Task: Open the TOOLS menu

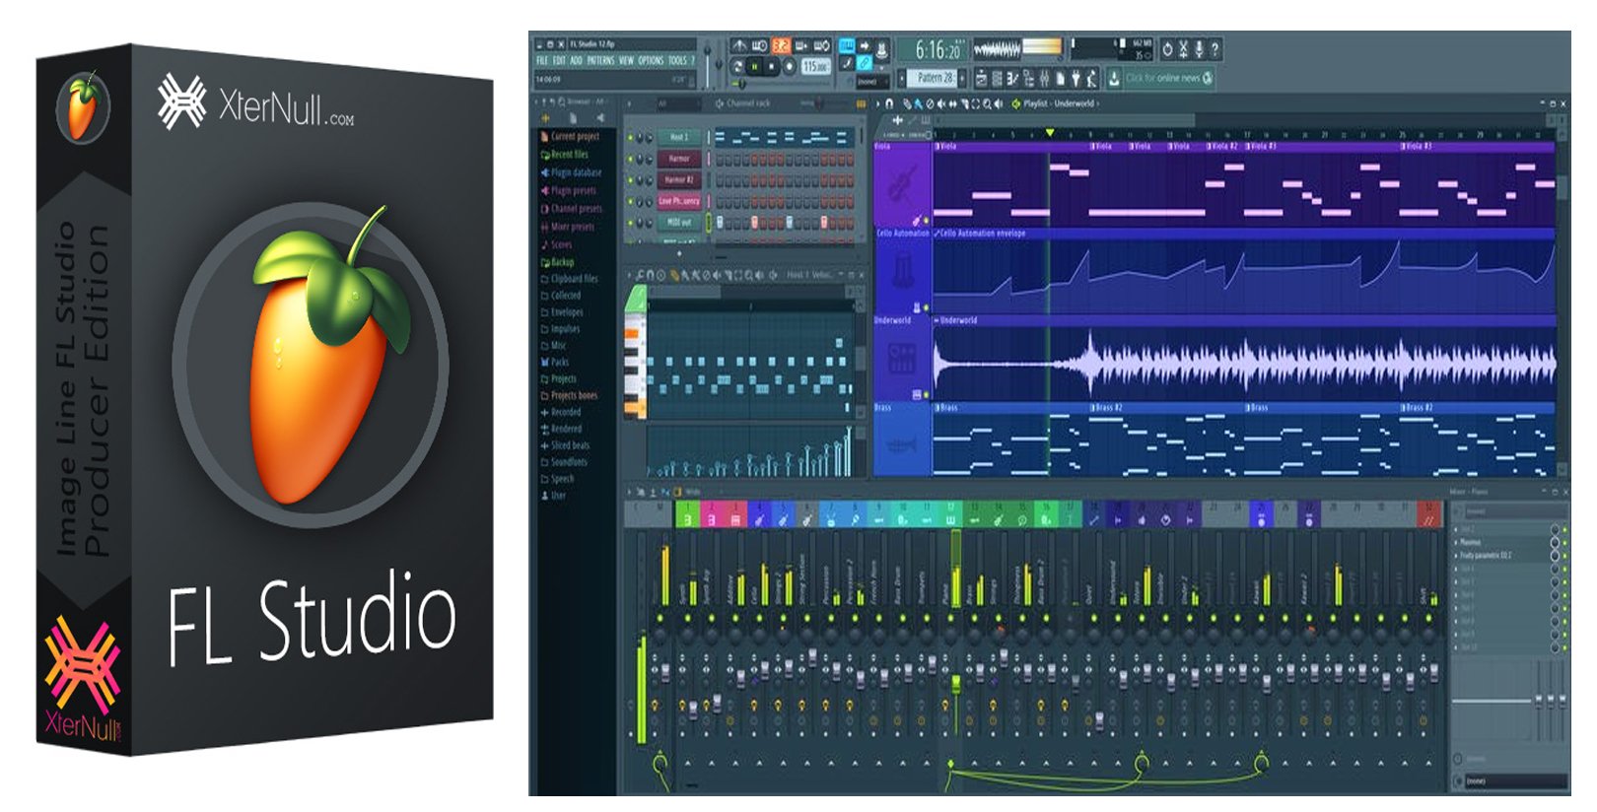Action: 677,60
